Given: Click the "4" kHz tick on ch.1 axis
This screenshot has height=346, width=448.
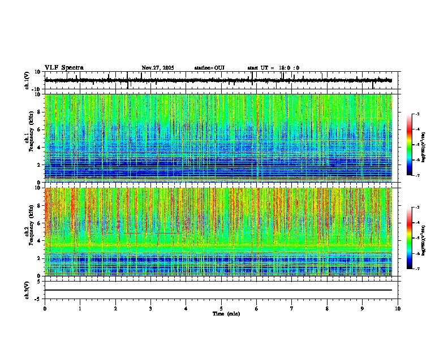Looking at the screenshot, I should [39, 148].
